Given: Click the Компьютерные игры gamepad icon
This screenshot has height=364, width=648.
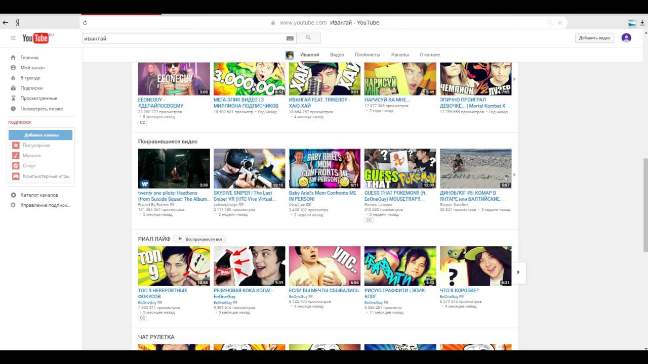Looking at the screenshot, I should 16,176.
